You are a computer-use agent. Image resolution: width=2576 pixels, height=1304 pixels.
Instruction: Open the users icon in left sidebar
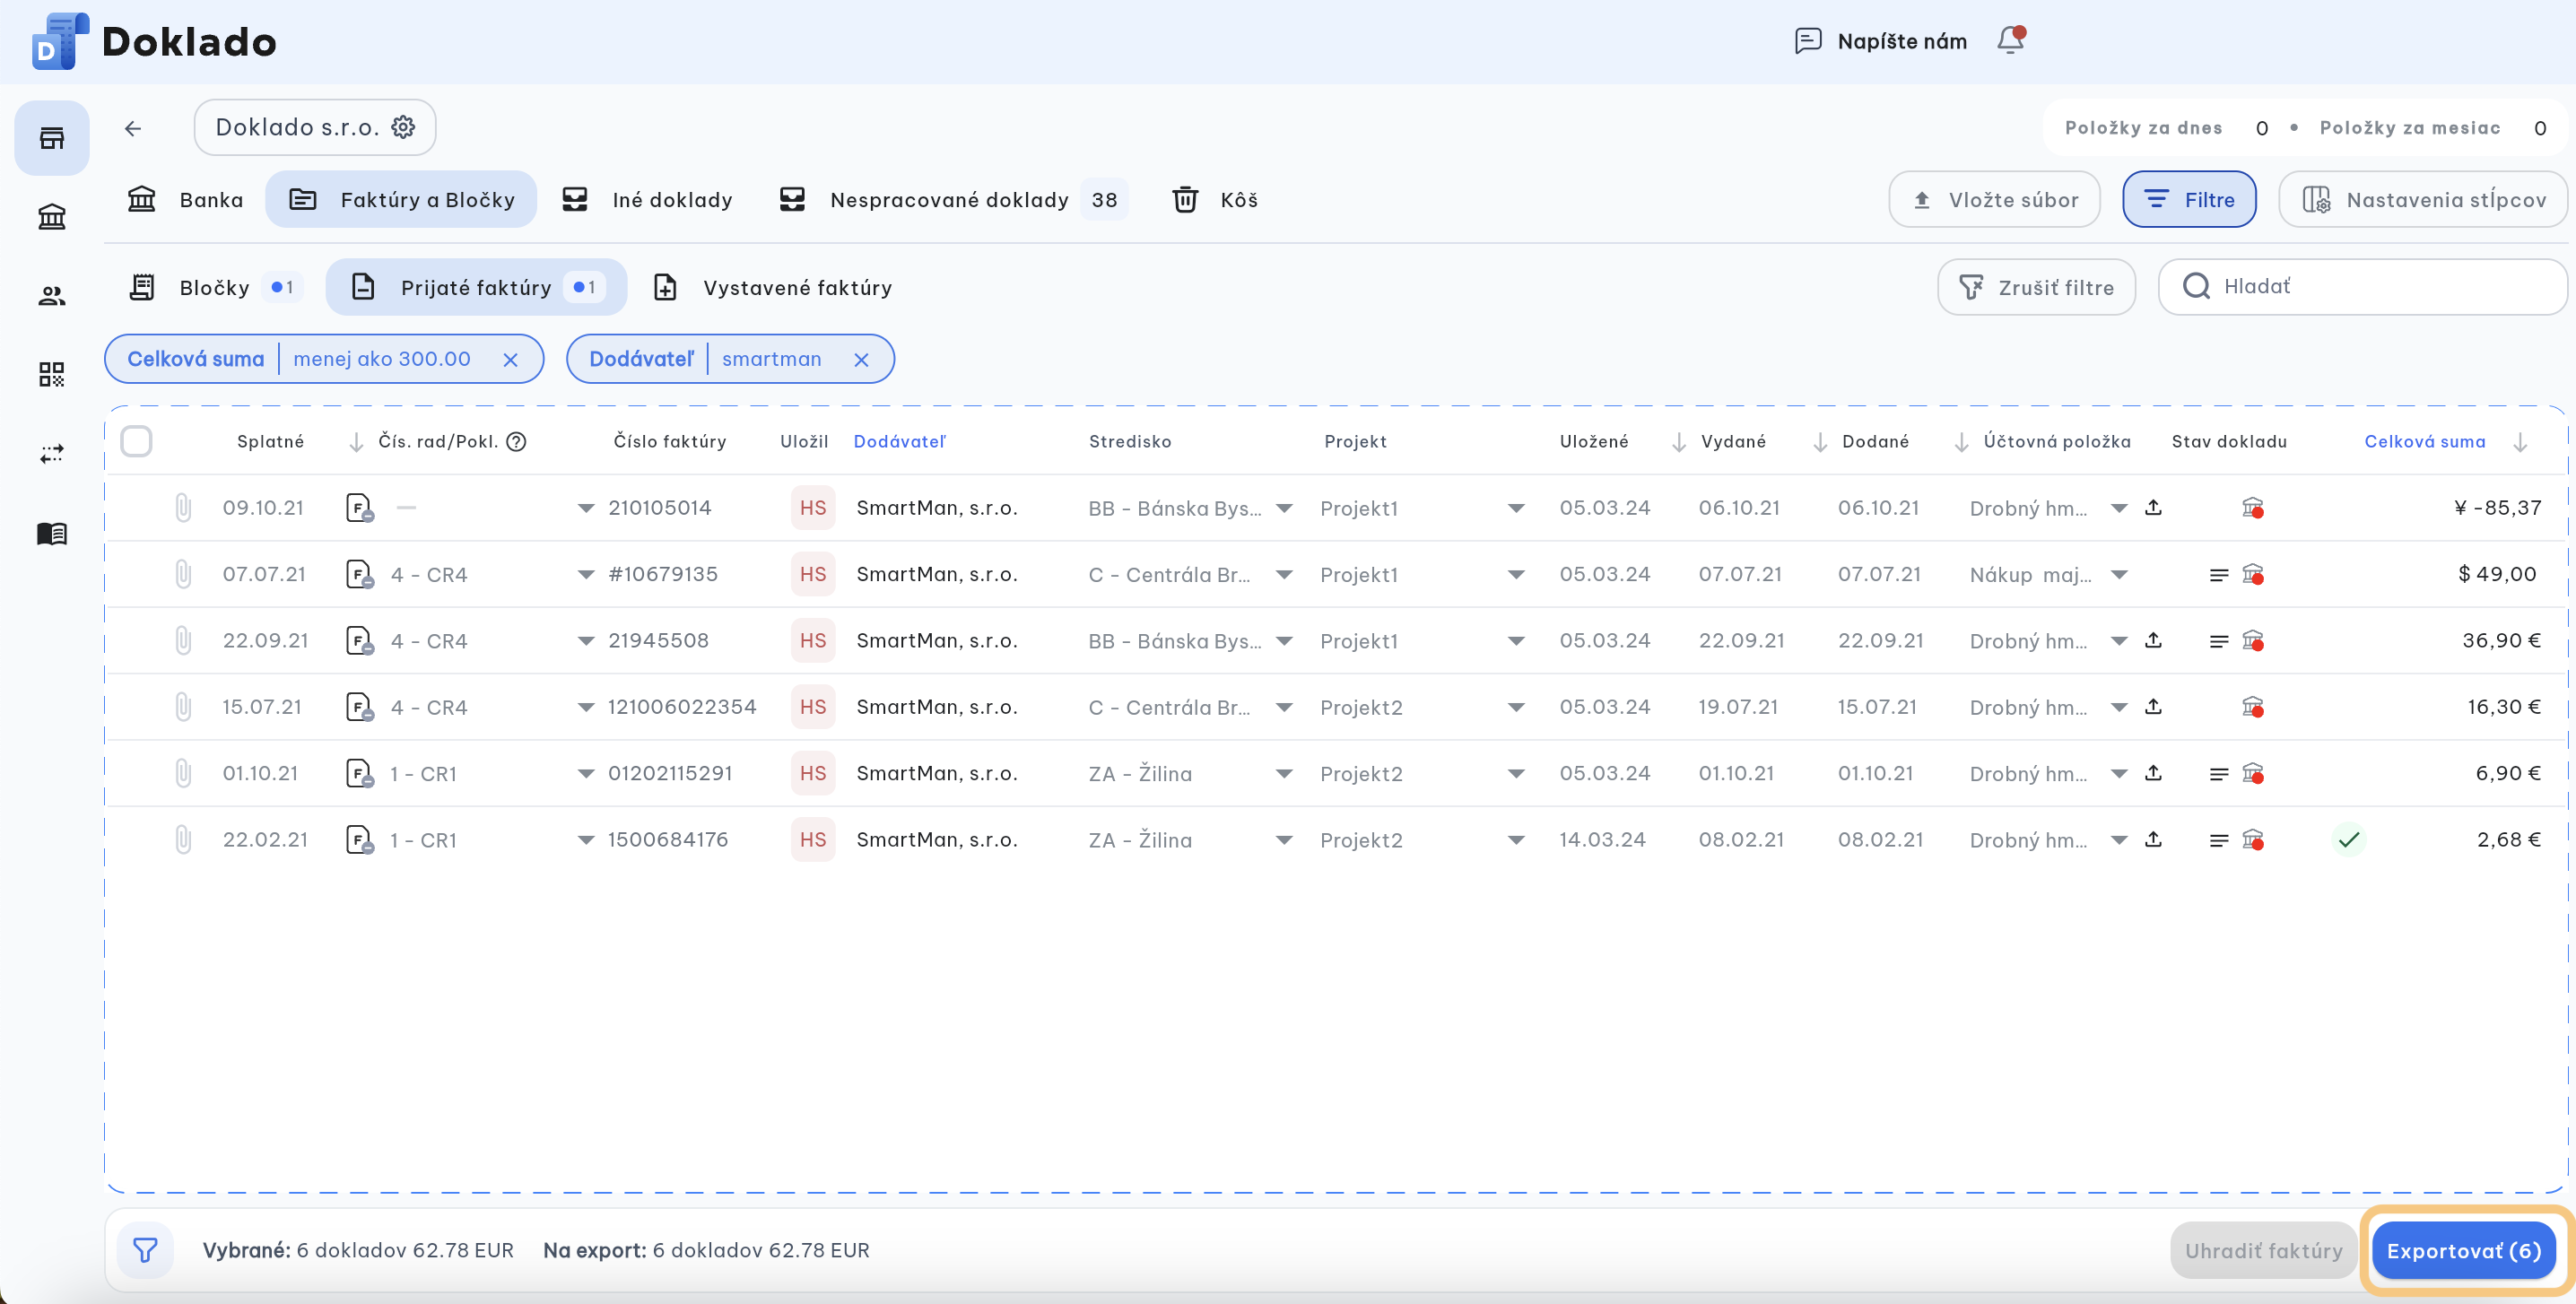pyautogui.click(x=52, y=296)
